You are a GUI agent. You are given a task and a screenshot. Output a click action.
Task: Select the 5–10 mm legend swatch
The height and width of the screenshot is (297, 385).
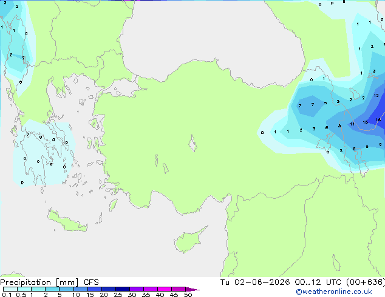point(66,289)
